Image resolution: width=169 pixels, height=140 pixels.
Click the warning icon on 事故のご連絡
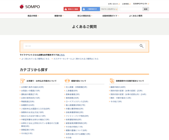click(66, 9)
